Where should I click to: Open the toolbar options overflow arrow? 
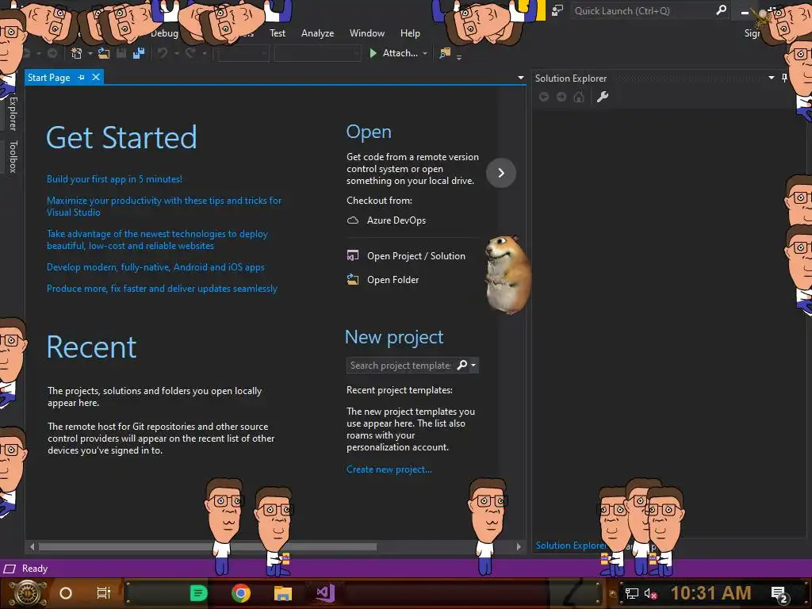[459, 57]
